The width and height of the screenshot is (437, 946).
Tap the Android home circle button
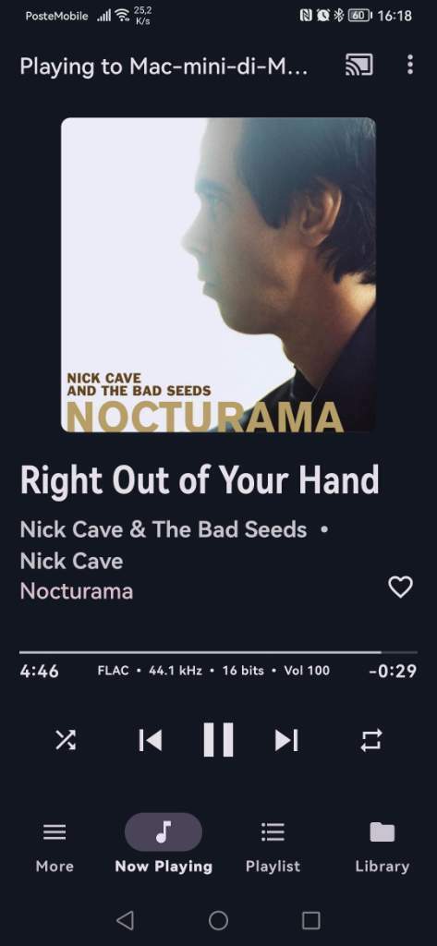(218, 920)
